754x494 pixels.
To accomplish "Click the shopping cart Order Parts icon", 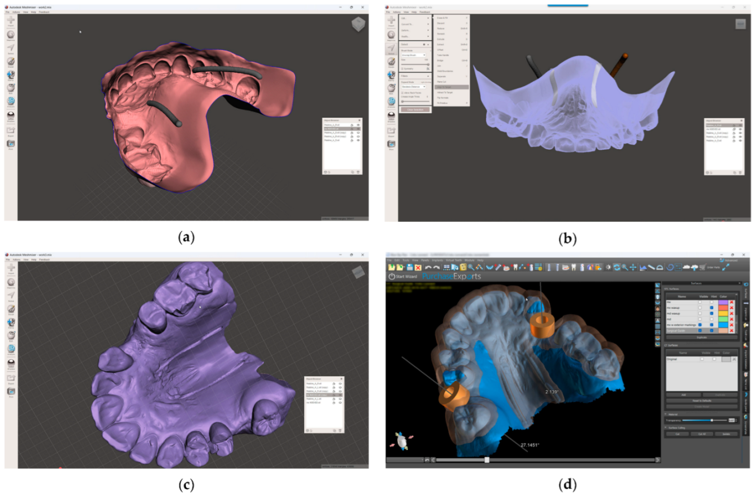I will 703,267.
